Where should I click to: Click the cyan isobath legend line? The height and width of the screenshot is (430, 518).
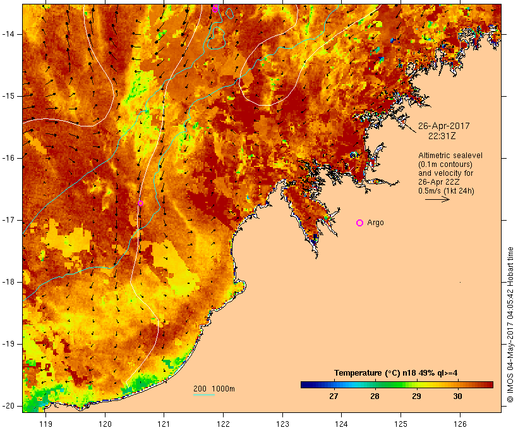click(204, 395)
